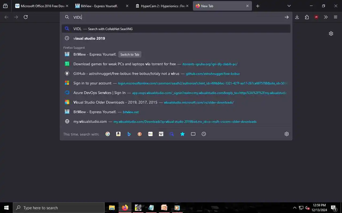Image resolution: width=342 pixels, height=213 pixels.
Task: Click the Go arrow in address bar
Action: [286, 17]
